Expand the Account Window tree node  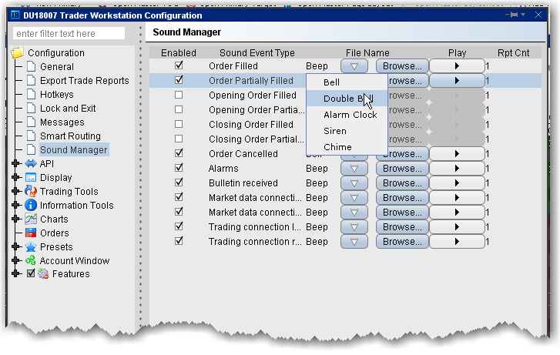click(x=16, y=261)
